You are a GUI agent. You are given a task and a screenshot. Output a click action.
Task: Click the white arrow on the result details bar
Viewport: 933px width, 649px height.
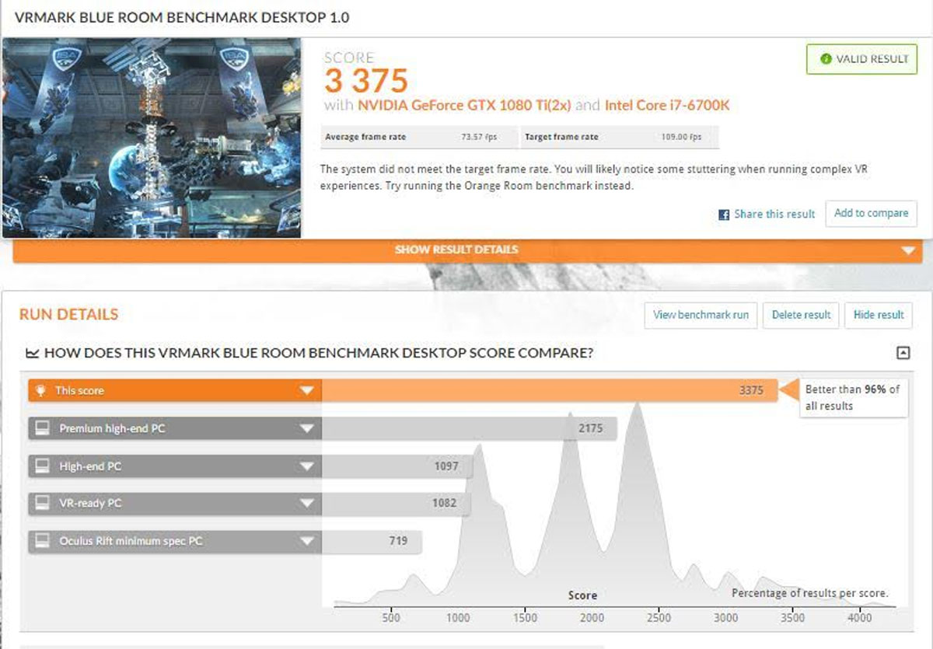pyautogui.click(x=908, y=250)
